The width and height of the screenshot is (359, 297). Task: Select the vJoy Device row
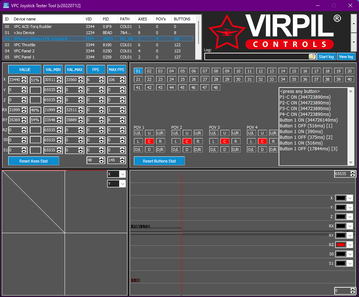click(x=98, y=33)
